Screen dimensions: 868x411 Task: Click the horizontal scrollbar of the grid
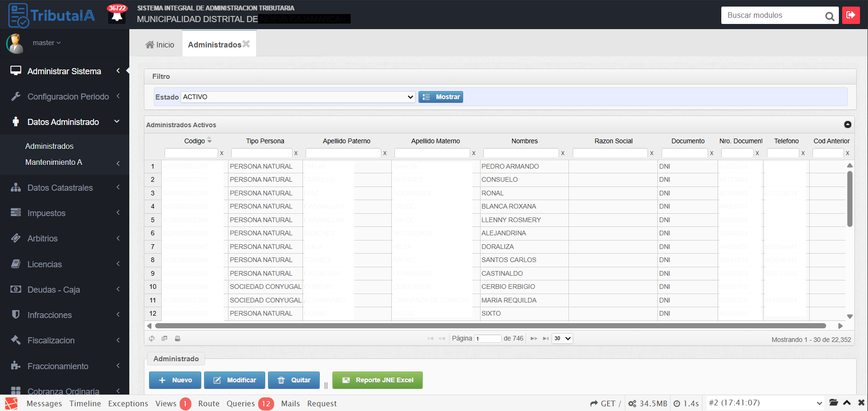(490, 326)
